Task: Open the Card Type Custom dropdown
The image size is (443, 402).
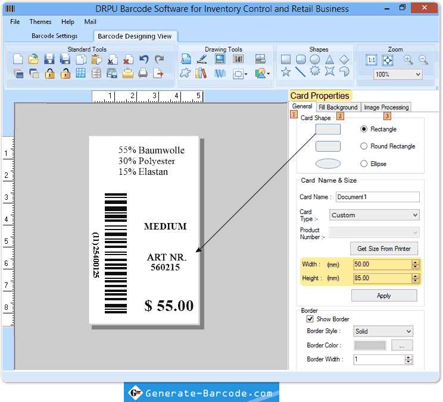Action: (x=375, y=215)
